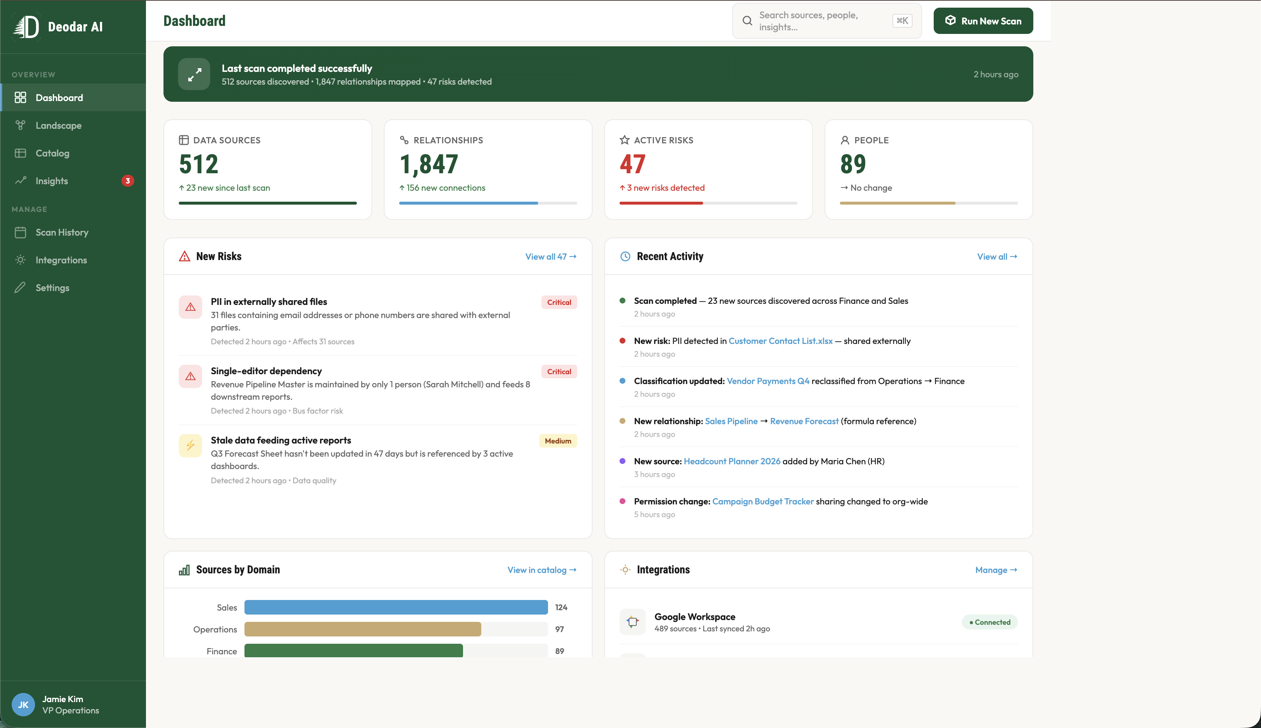This screenshot has width=1261, height=728.
Task: View all Recent Activity
Action: pos(996,256)
